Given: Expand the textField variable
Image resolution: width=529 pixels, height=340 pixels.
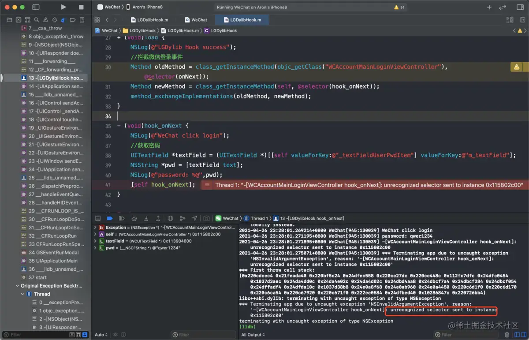Looking at the screenshot, I should point(95,241).
